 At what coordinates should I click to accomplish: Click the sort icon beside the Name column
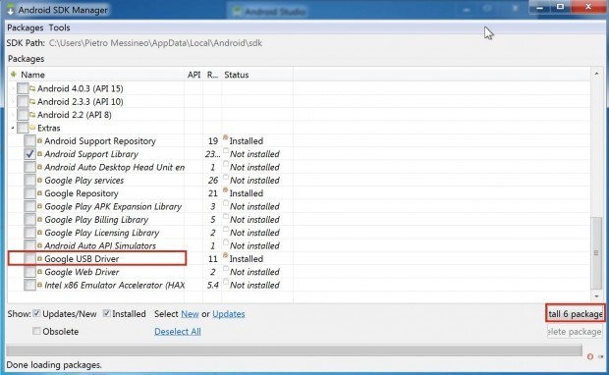(14, 75)
